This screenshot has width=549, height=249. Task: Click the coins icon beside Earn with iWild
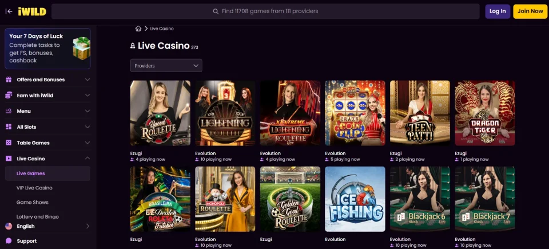[x=9, y=96]
